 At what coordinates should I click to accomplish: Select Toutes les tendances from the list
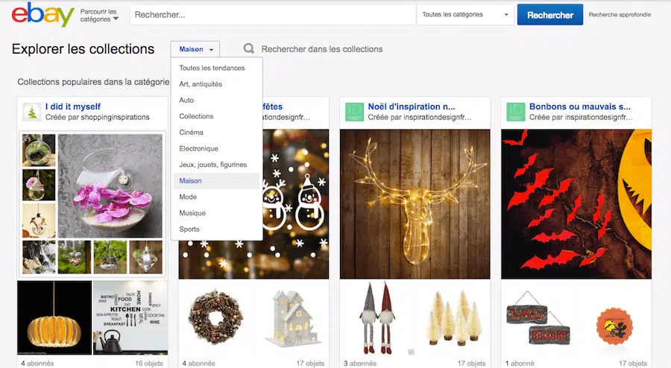coord(212,69)
